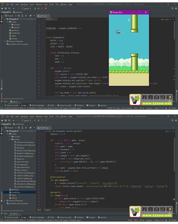Click Version Control tab in game.py window
The image size is (178, 224).
click(x=11, y=105)
